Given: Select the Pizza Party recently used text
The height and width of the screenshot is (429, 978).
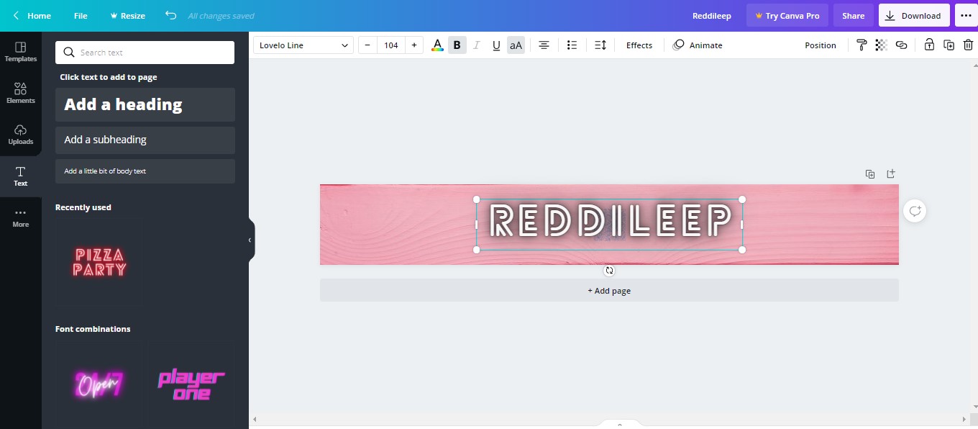Looking at the screenshot, I should [99, 262].
